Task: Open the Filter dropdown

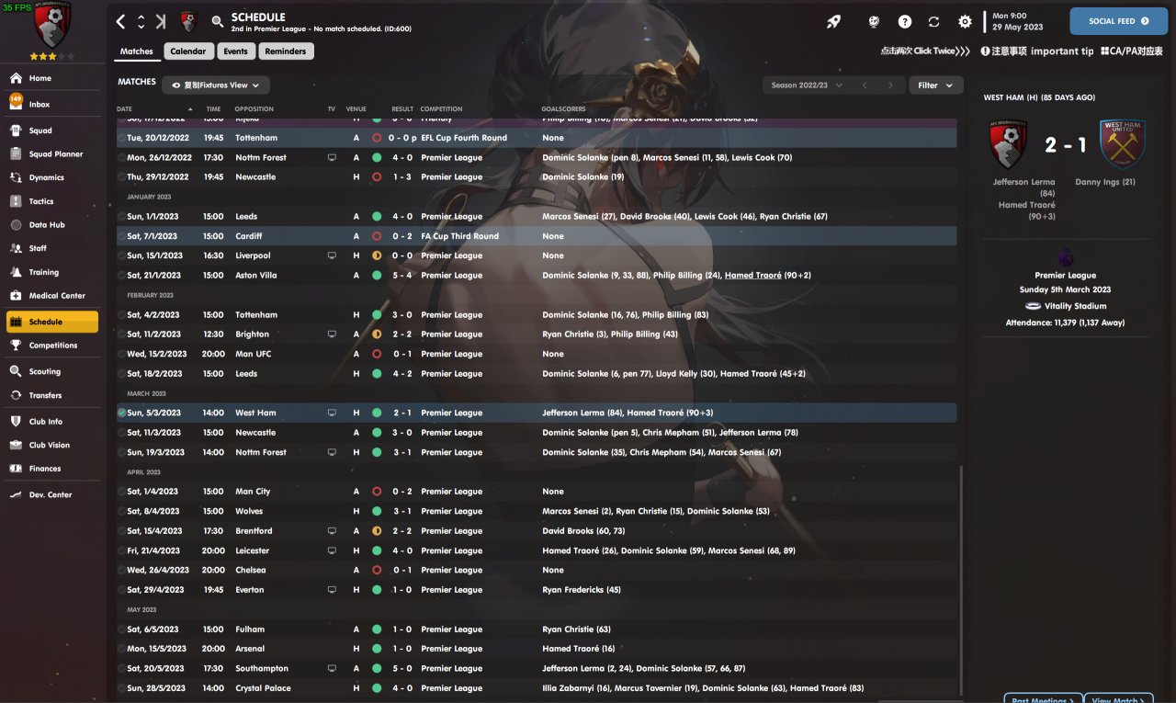Action: (934, 85)
